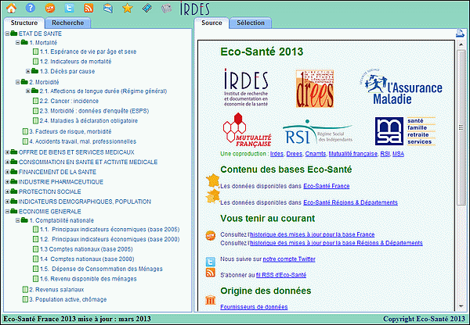Collapse the ECONOMIE GENERALE folder
This screenshot has width=470, height=325.
point(7,212)
